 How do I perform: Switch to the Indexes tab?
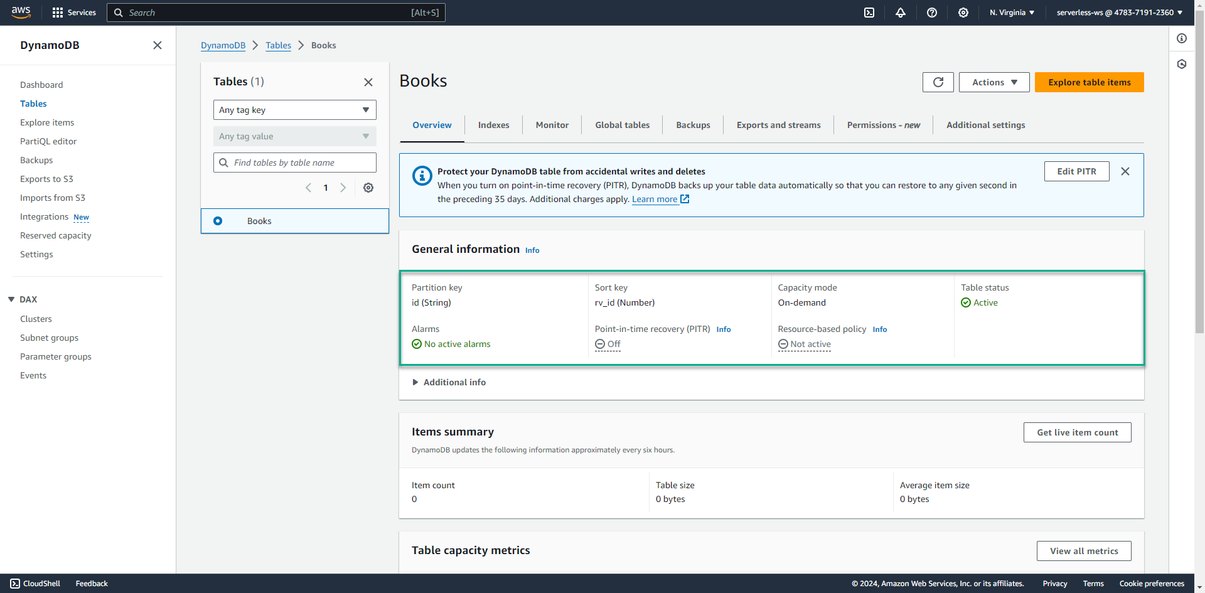(x=494, y=125)
